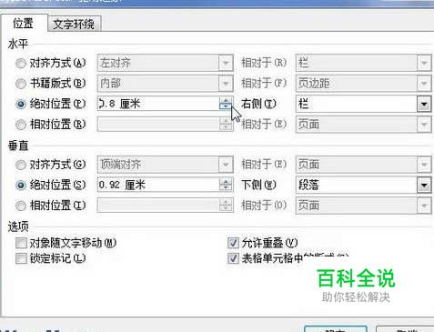Image resolution: width=434 pixels, height=332 pixels.
Task: Decrease the 0.92 厘米 value with down arrow
Action: tap(226, 188)
